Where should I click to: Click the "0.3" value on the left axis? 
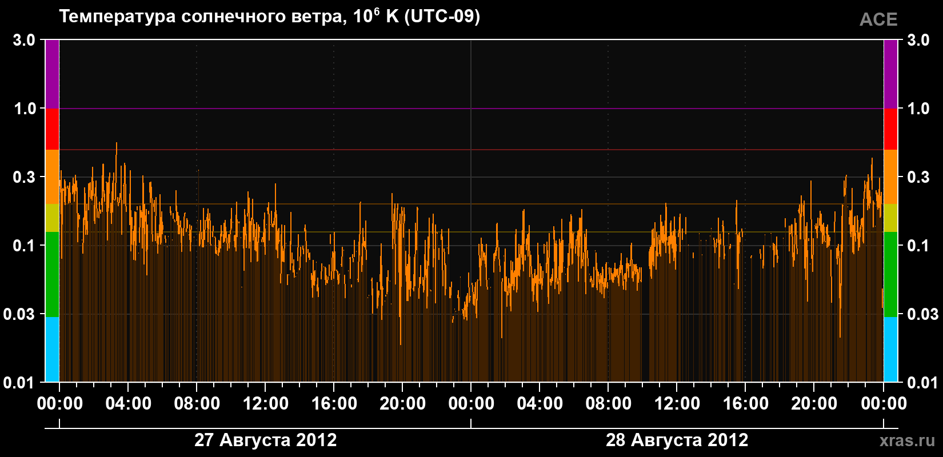pyautogui.click(x=25, y=177)
